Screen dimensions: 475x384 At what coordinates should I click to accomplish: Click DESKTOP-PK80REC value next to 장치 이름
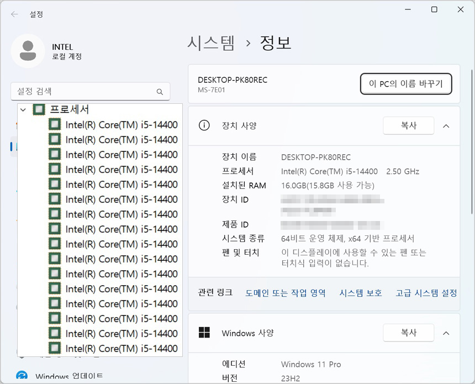tap(316, 157)
